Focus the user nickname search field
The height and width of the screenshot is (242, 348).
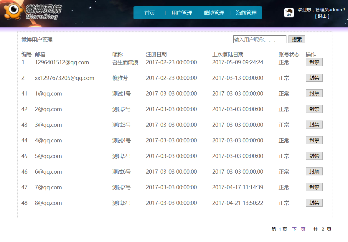(260, 39)
